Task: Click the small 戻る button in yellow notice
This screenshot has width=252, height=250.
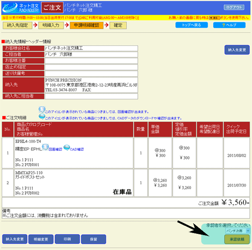Action: [214, 18]
